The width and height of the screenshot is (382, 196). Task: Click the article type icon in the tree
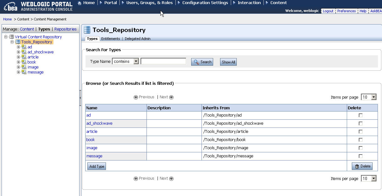[x=24, y=57]
